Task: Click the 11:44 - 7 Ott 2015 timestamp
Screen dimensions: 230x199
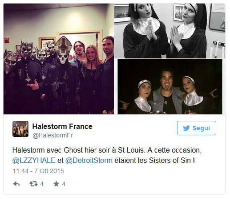Action: pyautogui.click(x=38, y=171)
